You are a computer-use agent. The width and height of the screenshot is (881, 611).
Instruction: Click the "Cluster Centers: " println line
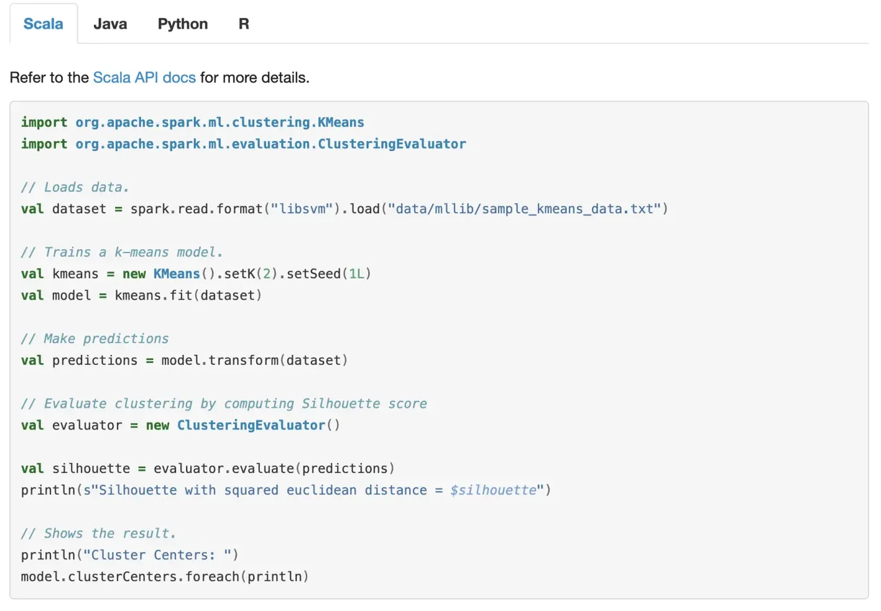pyautogui.click(x=130, y=555)
